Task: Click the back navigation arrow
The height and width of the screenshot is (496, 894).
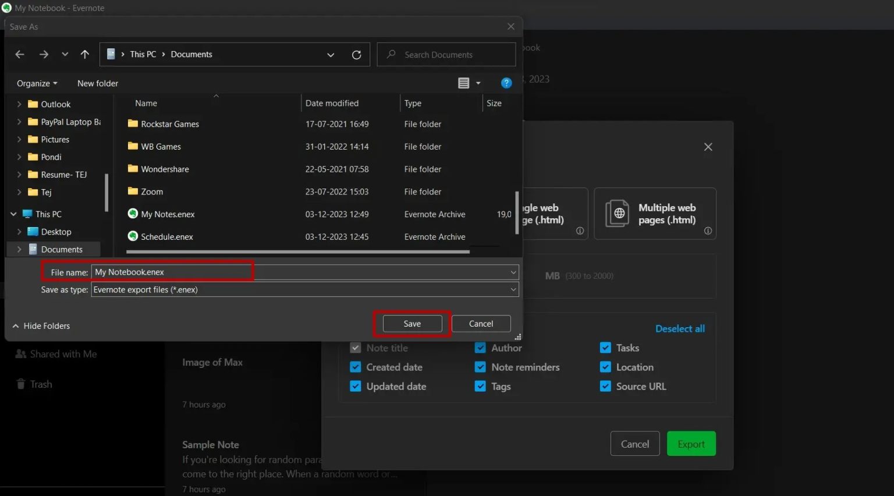Action: 19,54
